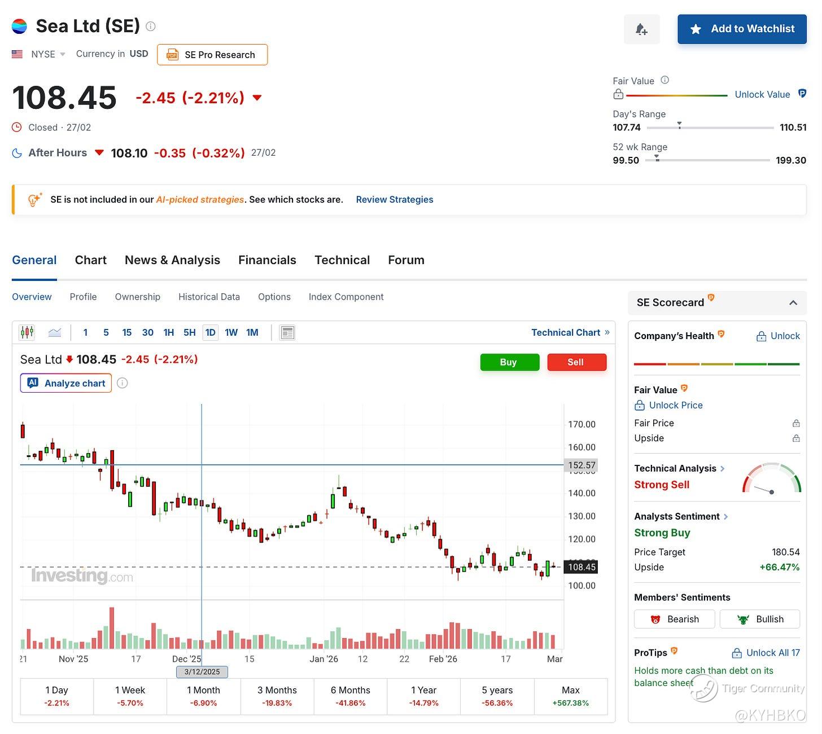This screenshot has height=734, width=822.
Task: Click the Fair Value lock icon near range bar
Action: point(618,94)
